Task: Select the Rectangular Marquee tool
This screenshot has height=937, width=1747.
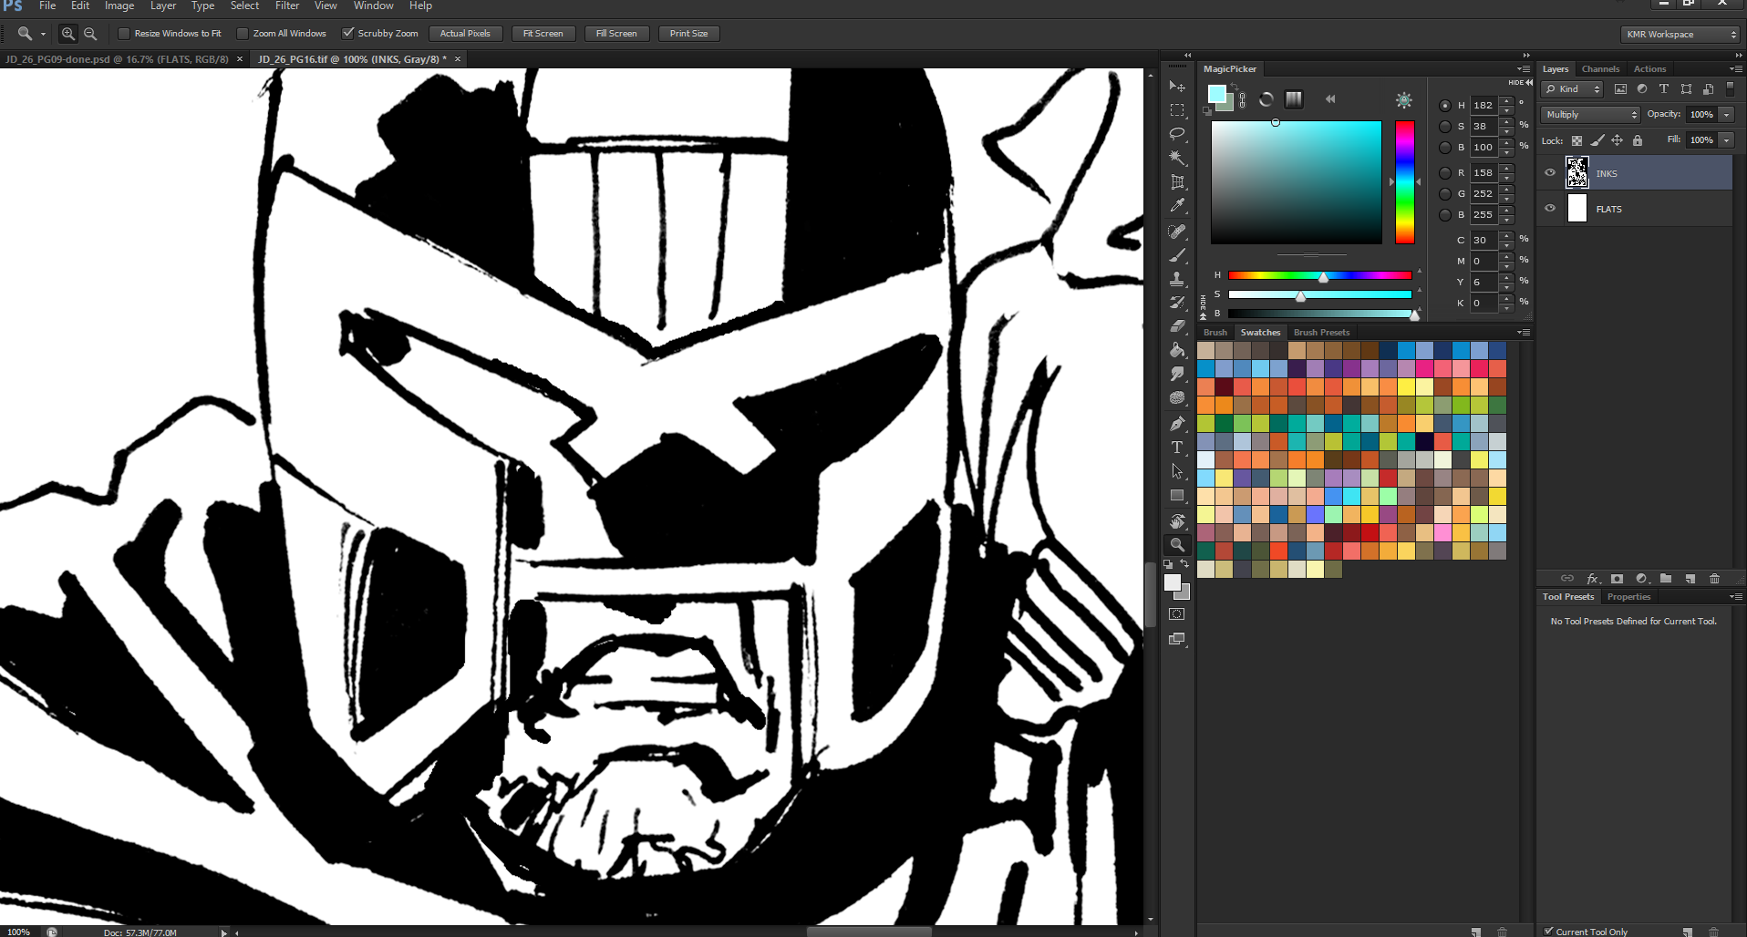Action: pyautogui.click(x=1177, y=110)
